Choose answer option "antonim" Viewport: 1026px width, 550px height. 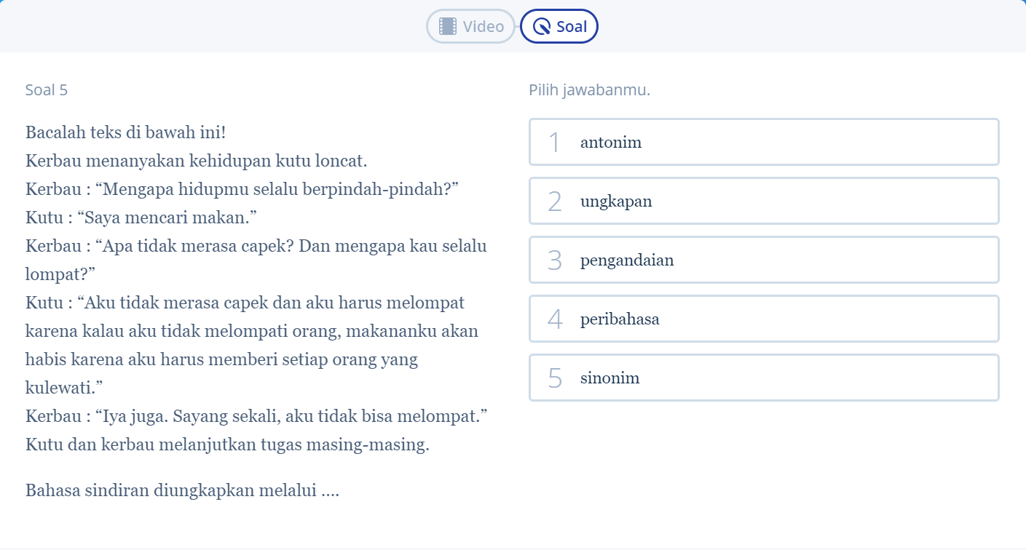point(764,143)
